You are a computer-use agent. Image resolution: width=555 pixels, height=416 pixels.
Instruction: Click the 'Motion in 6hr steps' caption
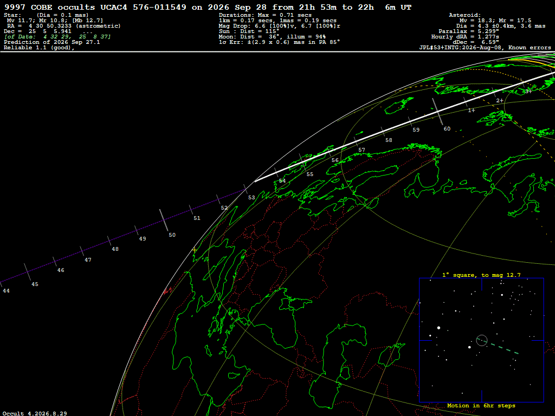click(481, 405)
